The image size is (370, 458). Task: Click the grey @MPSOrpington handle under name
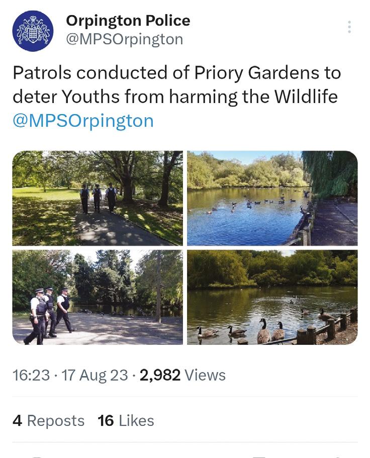click(x=125, y=39)
